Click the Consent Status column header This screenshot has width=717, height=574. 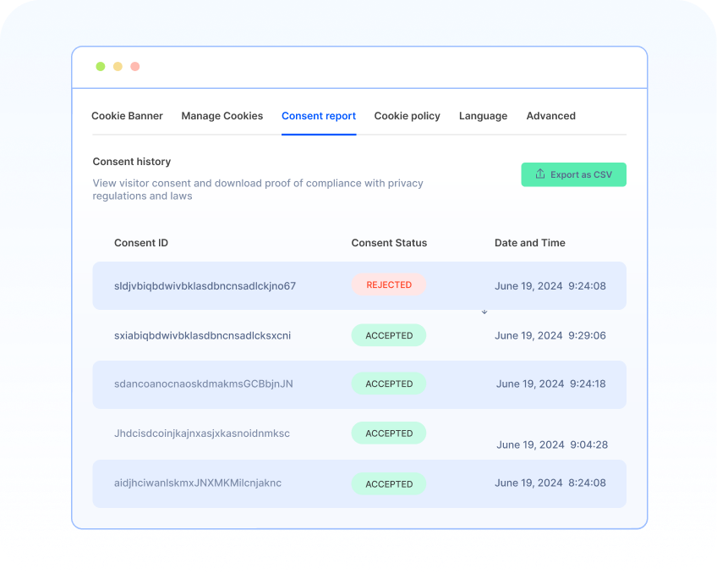click(x=389, y=243)
